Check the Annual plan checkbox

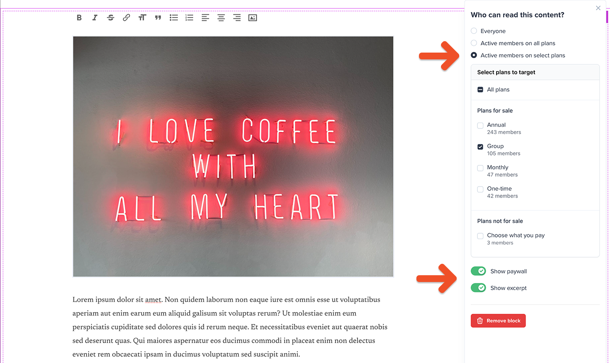pyautogui.click(x=480, y=126)
